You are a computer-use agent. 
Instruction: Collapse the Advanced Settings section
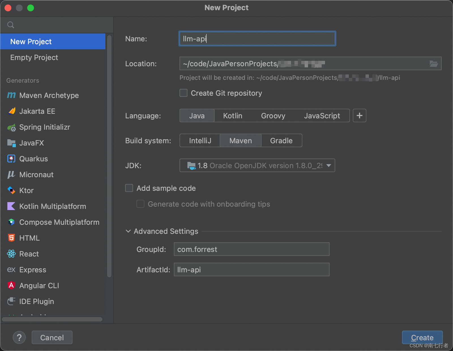[128, 231]
